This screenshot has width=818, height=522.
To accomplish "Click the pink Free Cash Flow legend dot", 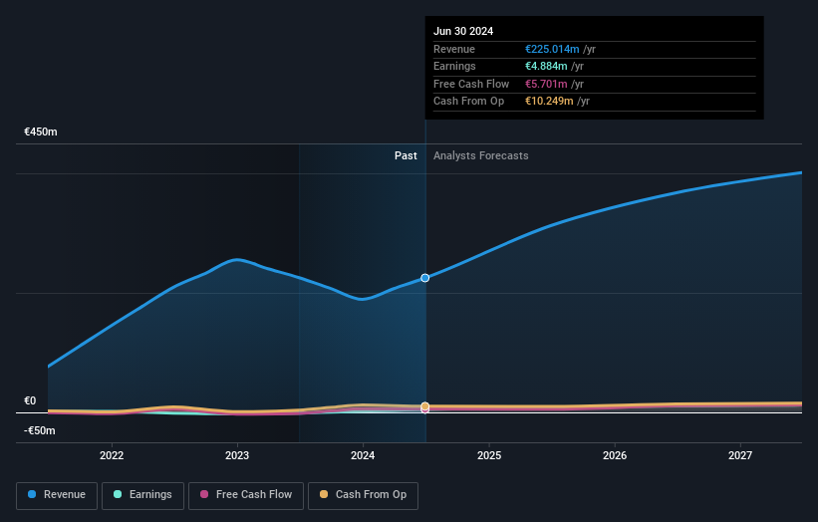I will pos(204,494).
